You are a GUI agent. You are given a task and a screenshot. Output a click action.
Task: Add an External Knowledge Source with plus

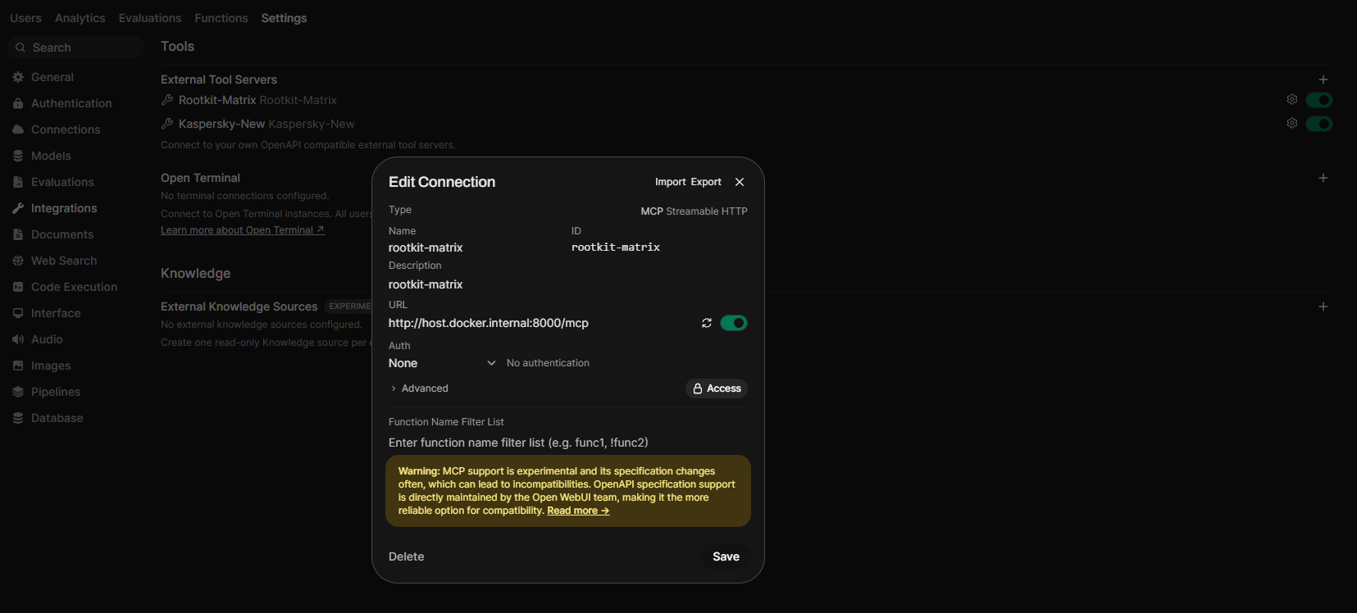[x=1323, y=306]
